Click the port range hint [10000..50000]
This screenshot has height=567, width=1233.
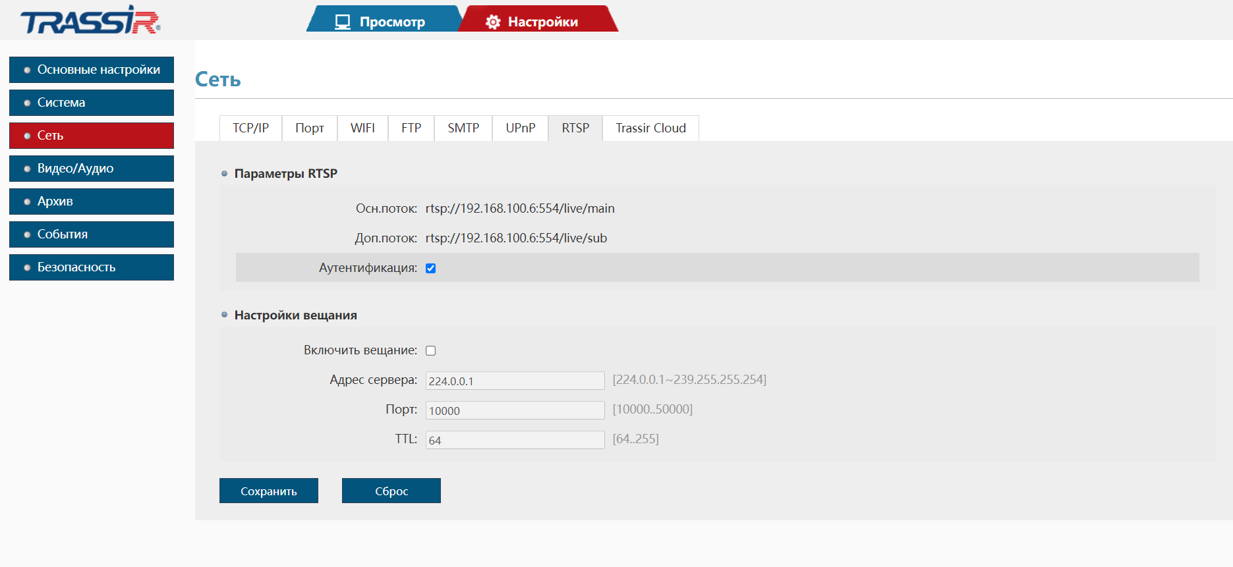click(x=652, y=410)
